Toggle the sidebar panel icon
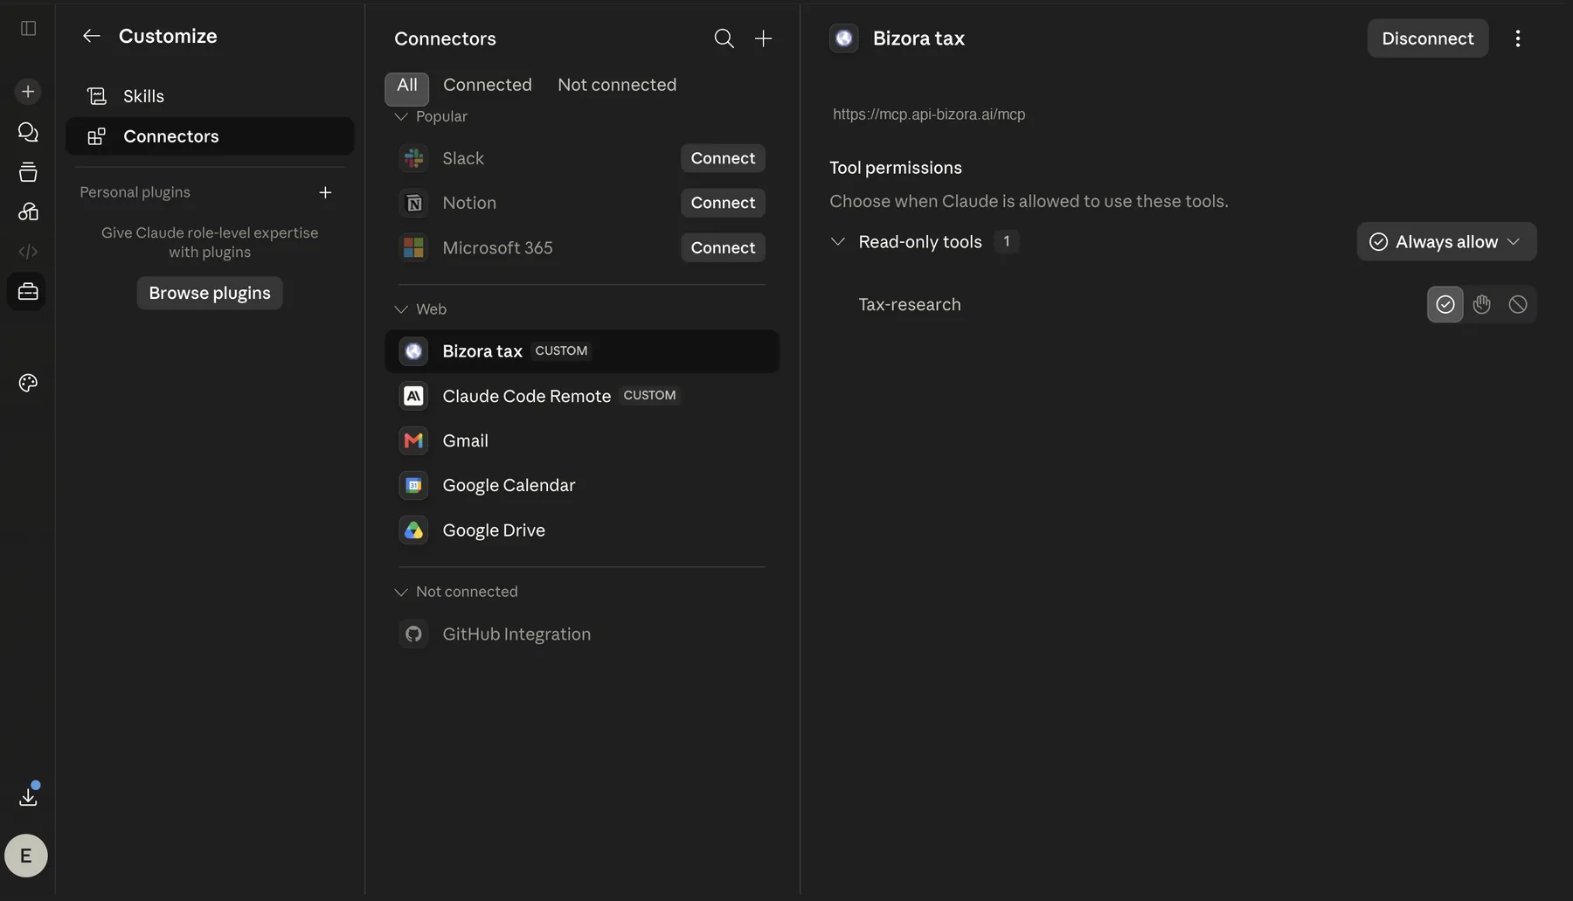1573x901 pixels. coord(28,29)
